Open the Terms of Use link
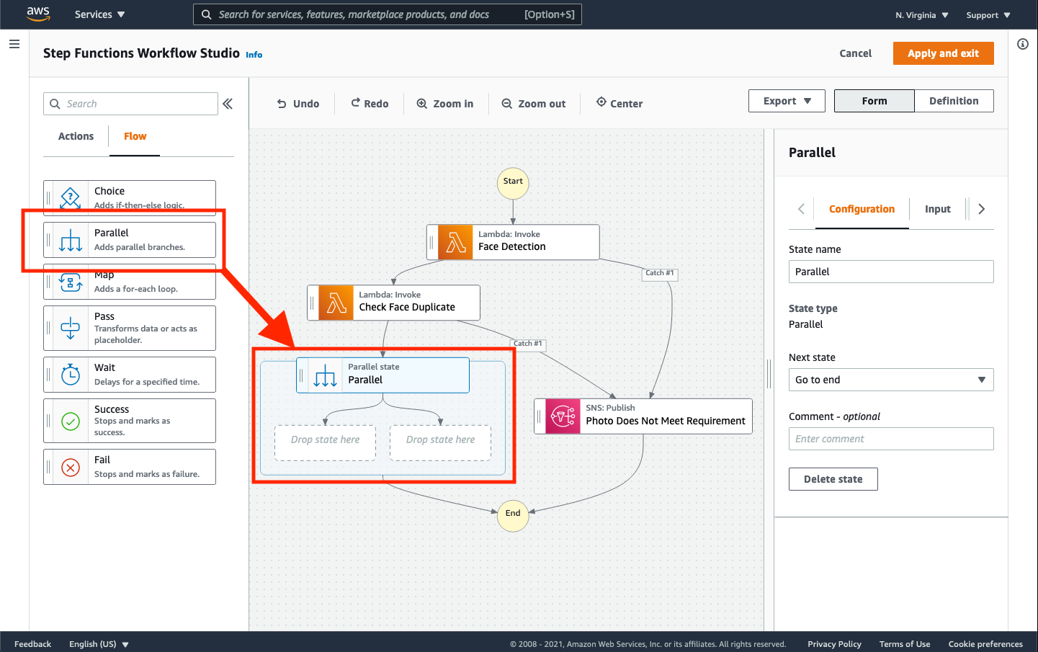 pos(905,644)
